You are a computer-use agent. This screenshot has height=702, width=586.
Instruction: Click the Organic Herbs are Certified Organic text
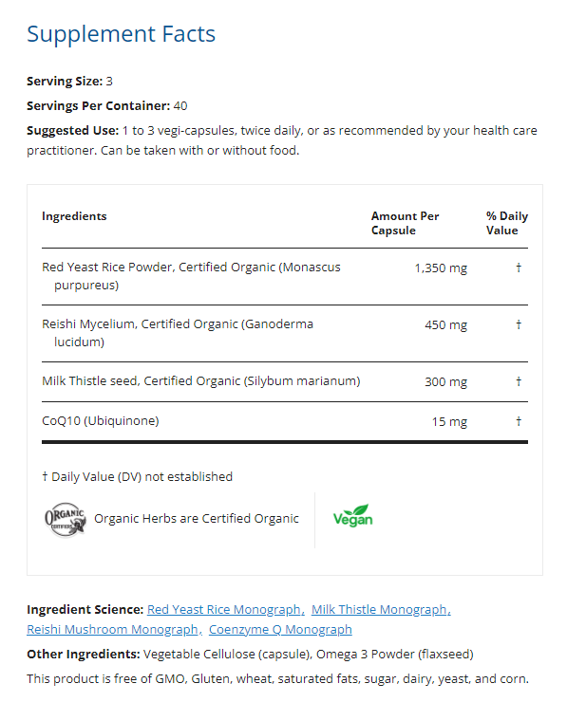(197, 518)
